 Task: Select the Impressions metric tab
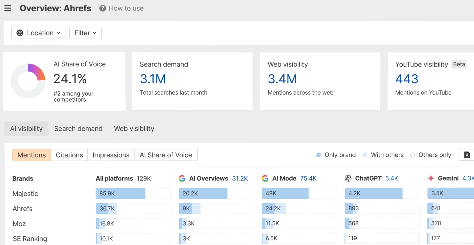click(x=111, y=155)
